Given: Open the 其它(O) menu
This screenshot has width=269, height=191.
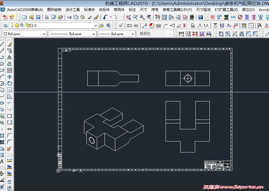Looking at the screenshot, I should [248, 10].
